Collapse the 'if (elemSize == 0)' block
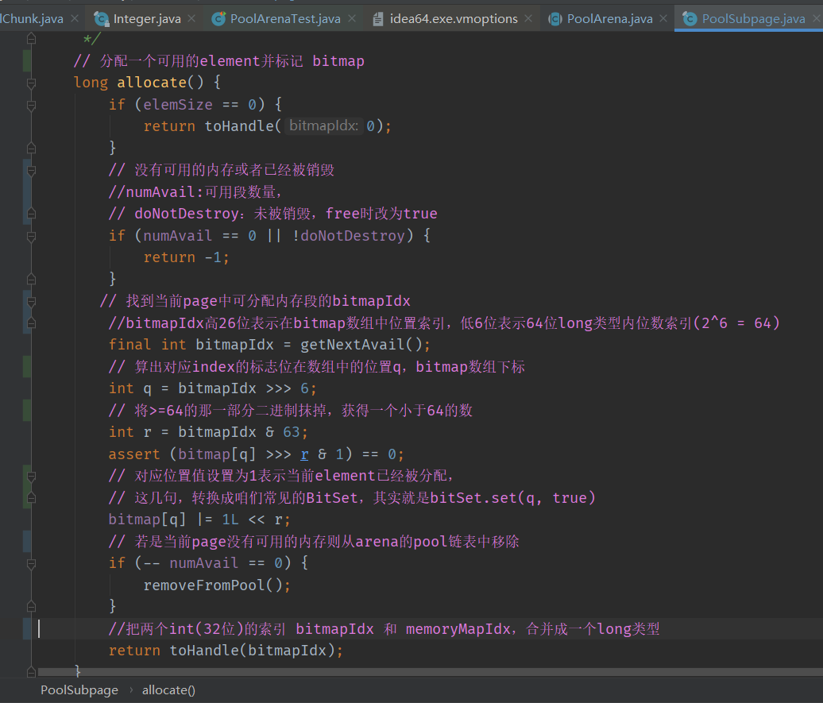Screen dimensions: 823x703 [x=32, y=105]
